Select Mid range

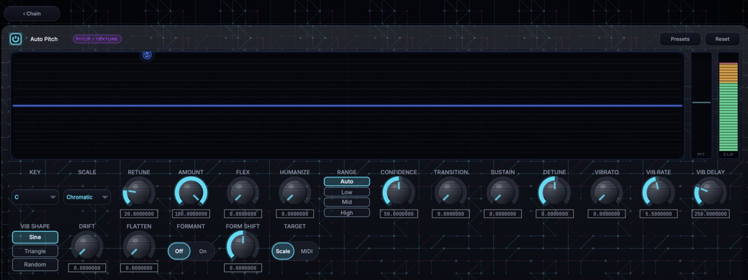coord(347,202)
